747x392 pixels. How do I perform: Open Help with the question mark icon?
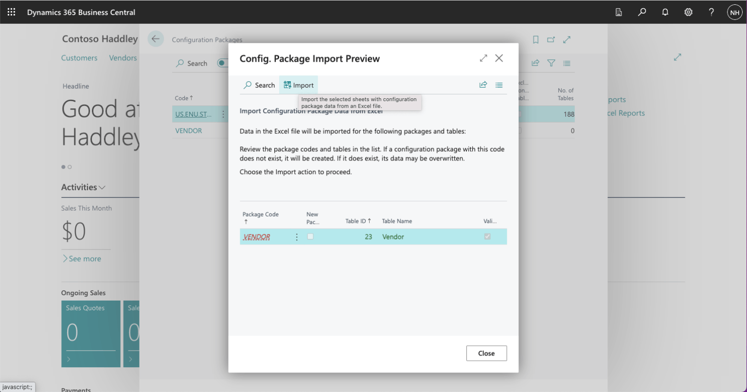click(711, 12)
